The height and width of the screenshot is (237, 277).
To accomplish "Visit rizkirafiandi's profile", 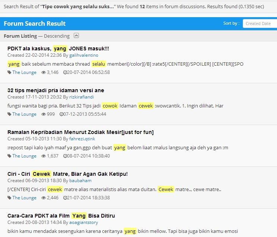I will (82, 97).
